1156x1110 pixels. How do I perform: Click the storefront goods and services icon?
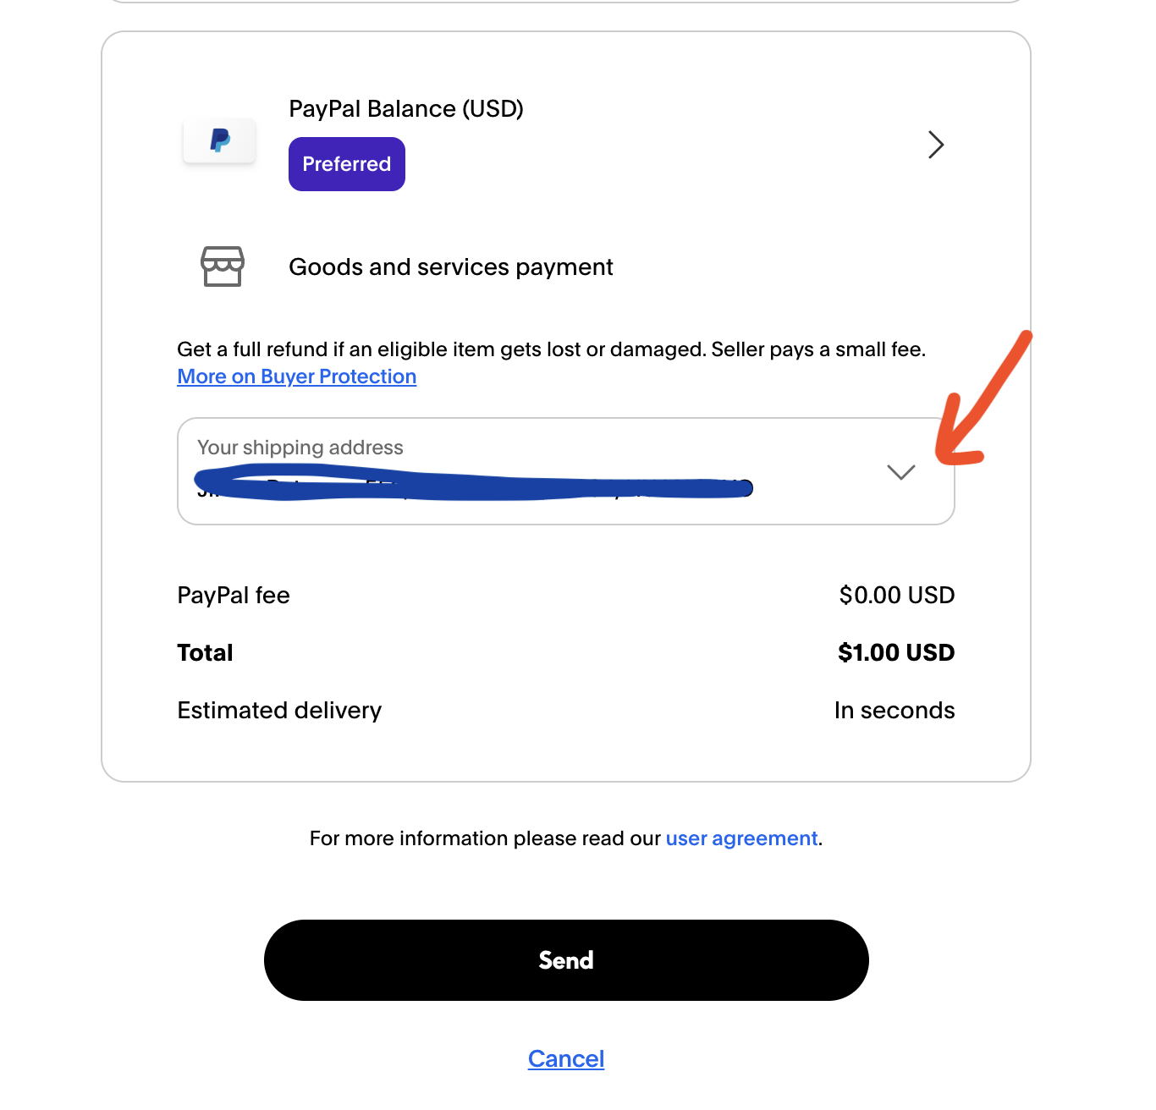click(223, 267)
